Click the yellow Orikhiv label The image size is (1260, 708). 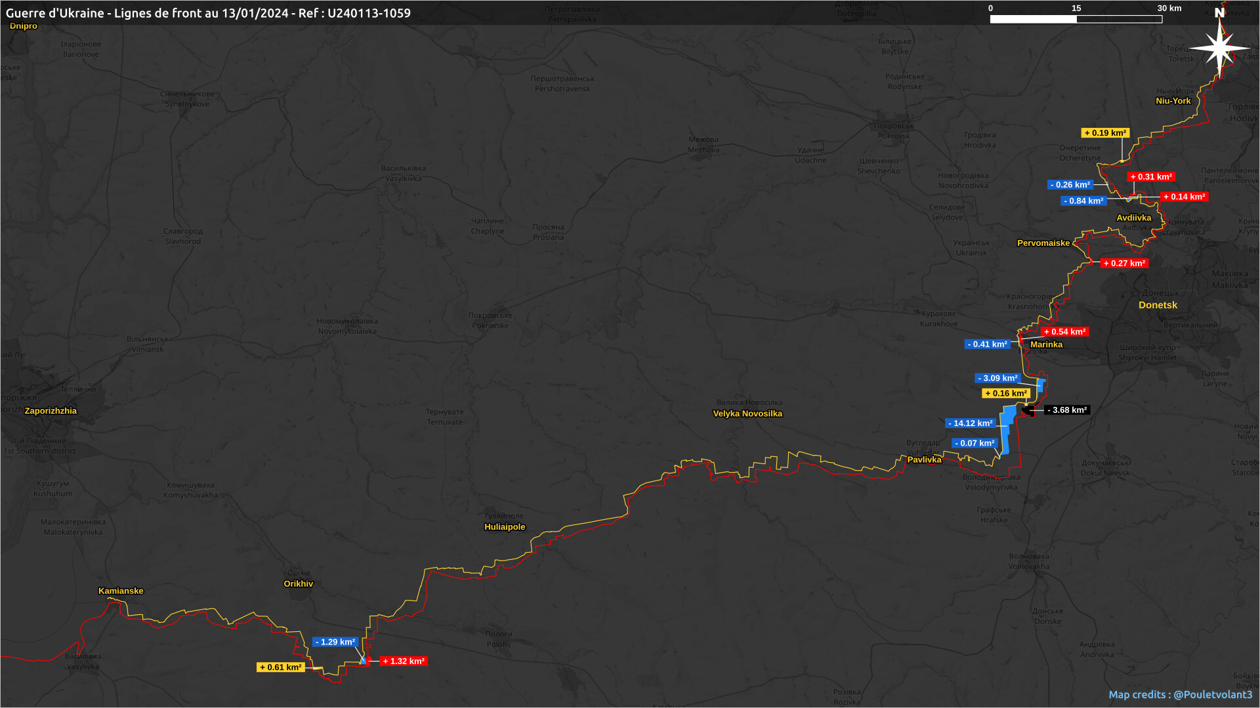(x=298, y=584)
